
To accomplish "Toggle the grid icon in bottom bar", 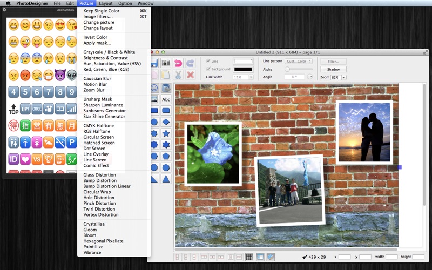I will point(249,257).
